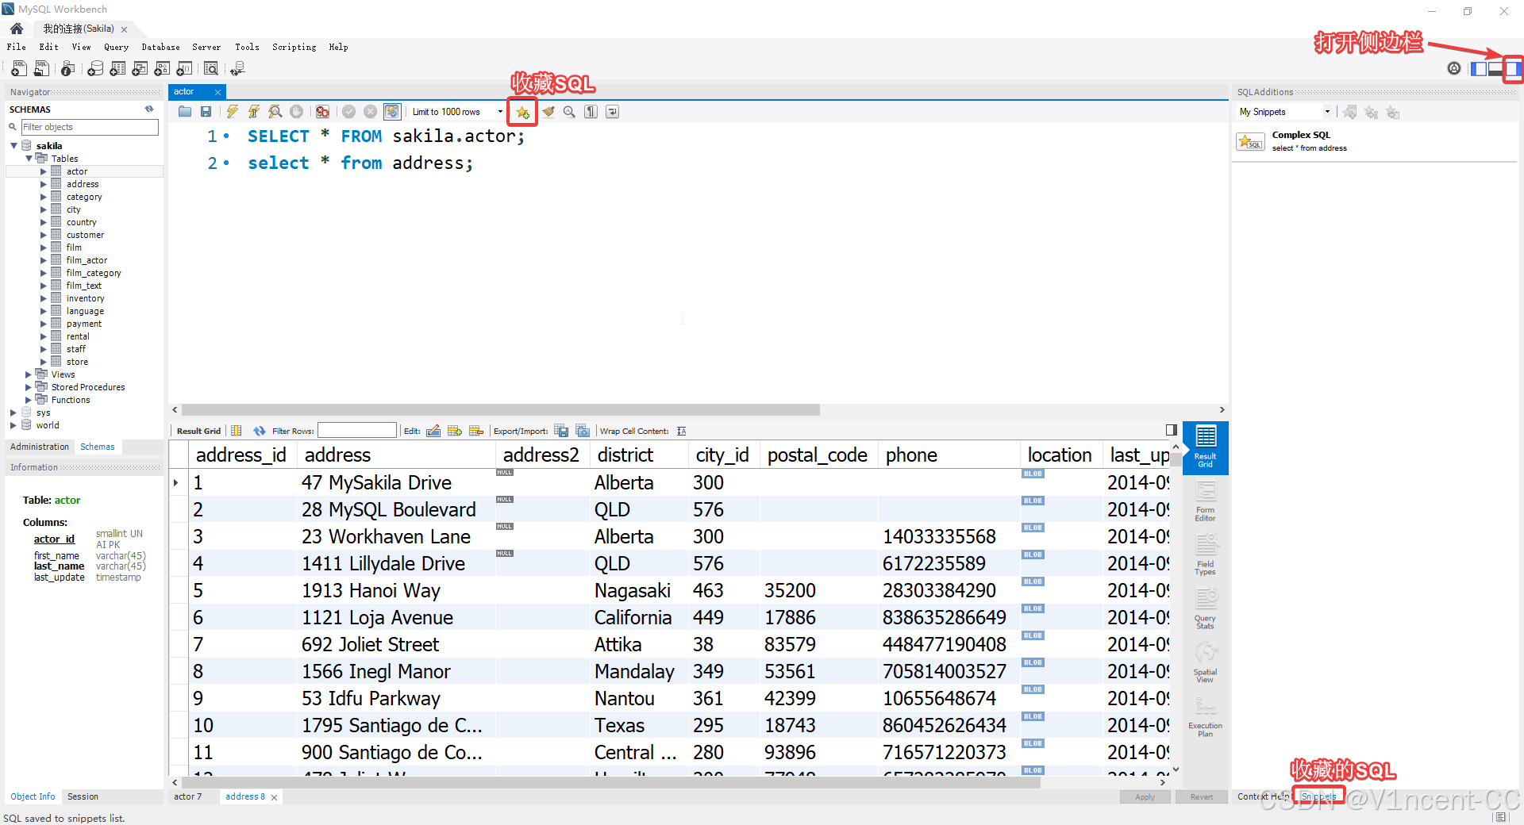
Task: Reconnect to DBMS icon
Action: coord(237,69)
